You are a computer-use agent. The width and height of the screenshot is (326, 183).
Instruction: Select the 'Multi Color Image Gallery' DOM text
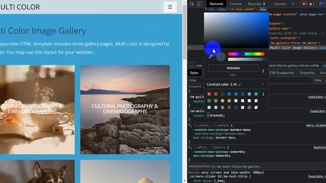tap(293, 48)
